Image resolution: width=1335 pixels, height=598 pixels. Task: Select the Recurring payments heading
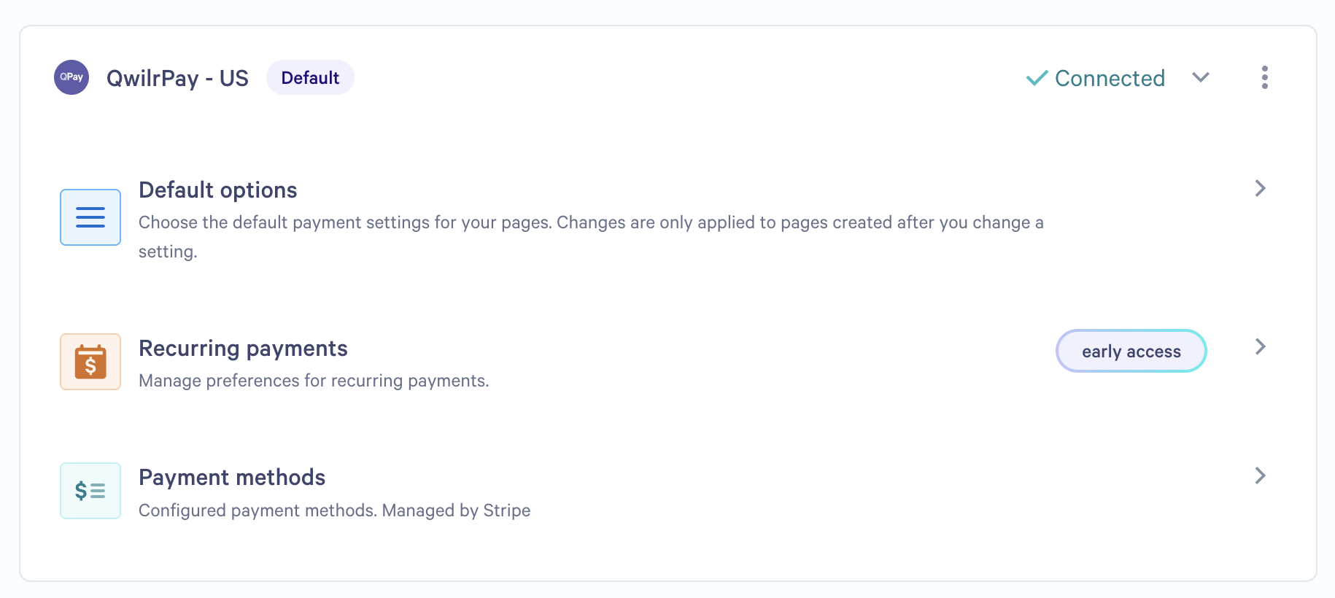(243, 348)
